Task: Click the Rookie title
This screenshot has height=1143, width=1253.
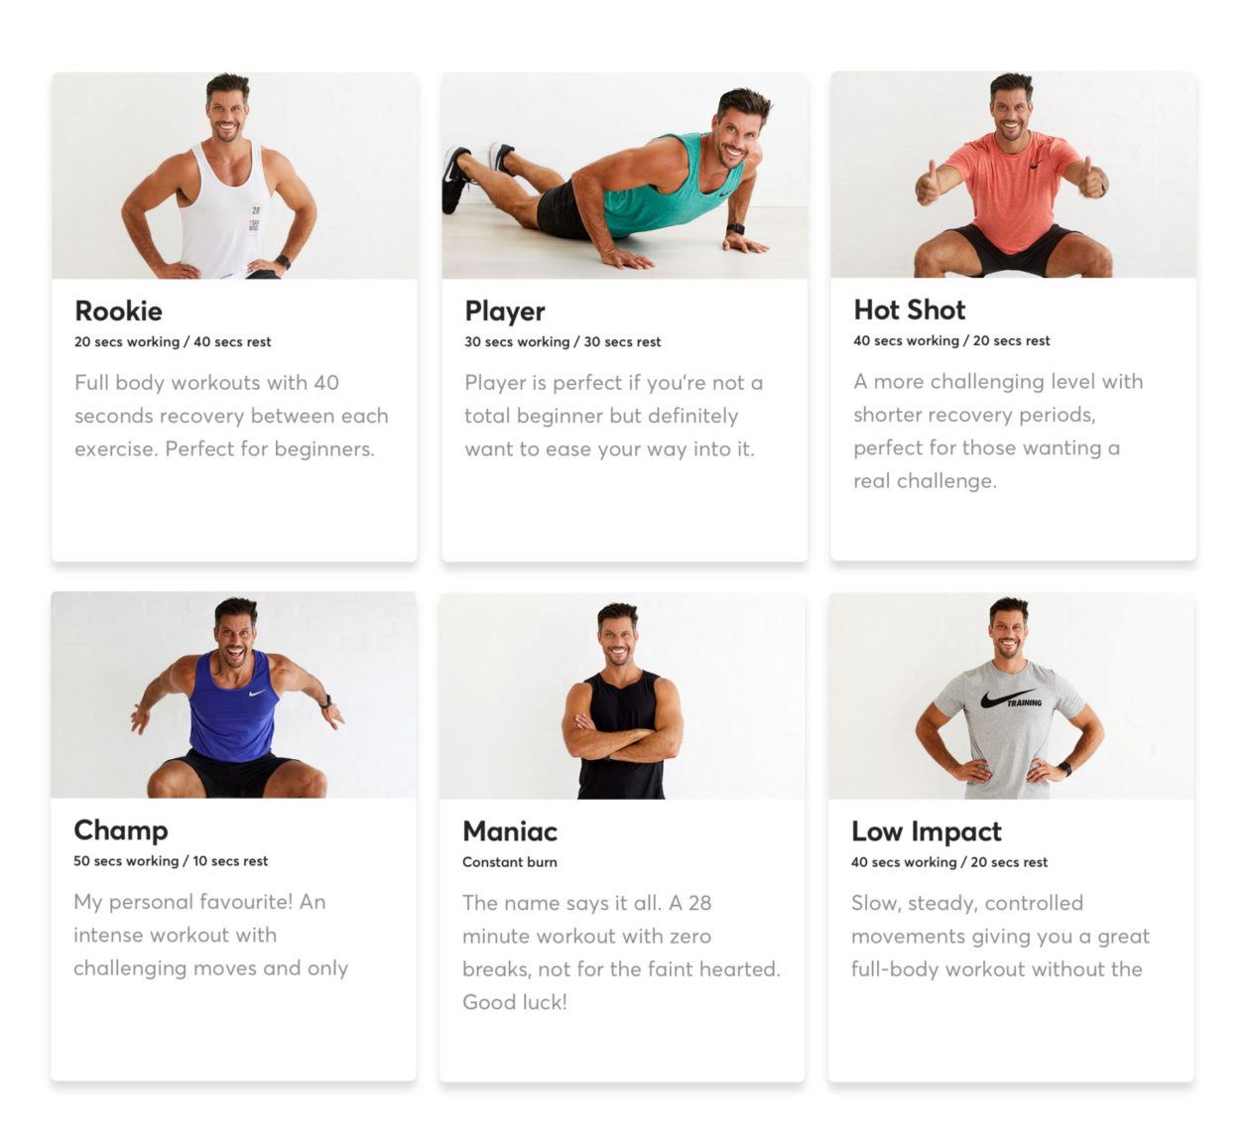Action: click(118, 311)
